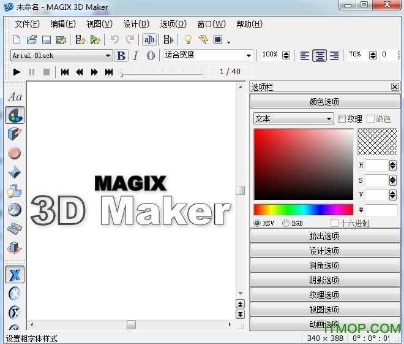Save project with the floppy disk icon

point(47,39)
